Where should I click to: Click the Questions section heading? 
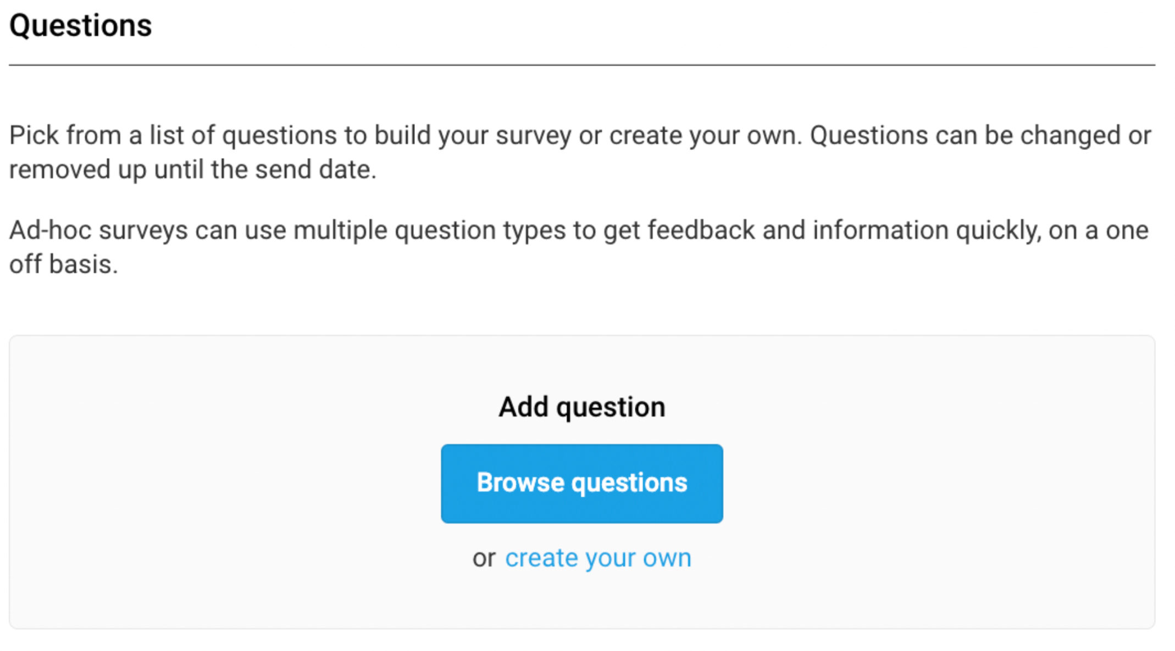[81, 25]
